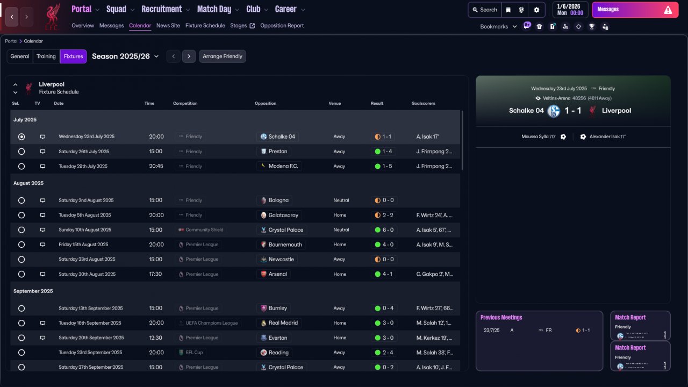Open the 9+ notifications speech bubble icon
The height and width of the screenshot is (387, 688).
pos(527,25)
